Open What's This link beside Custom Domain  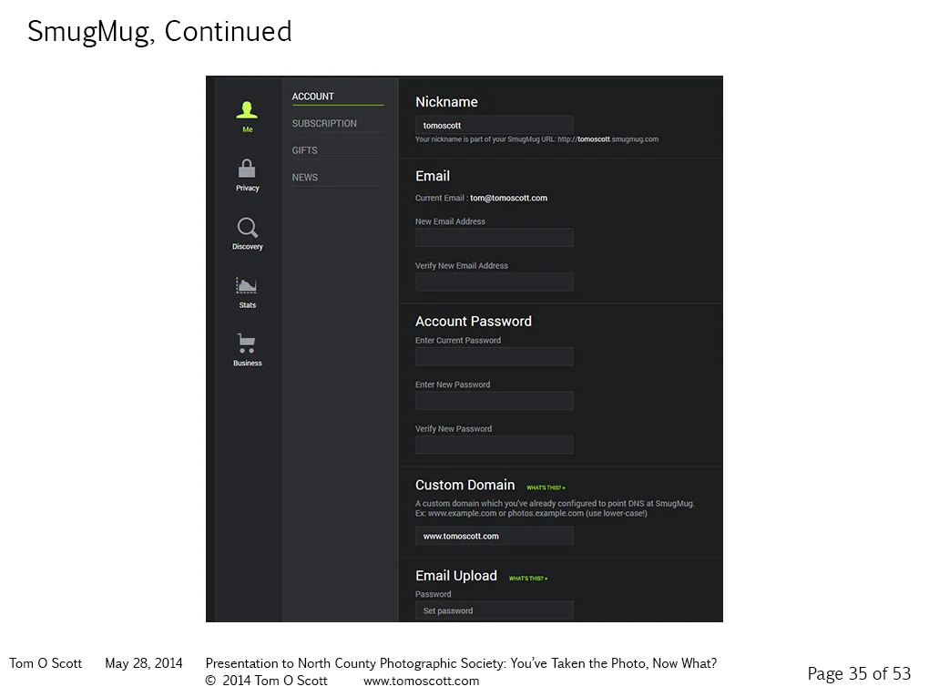point(546,487)
